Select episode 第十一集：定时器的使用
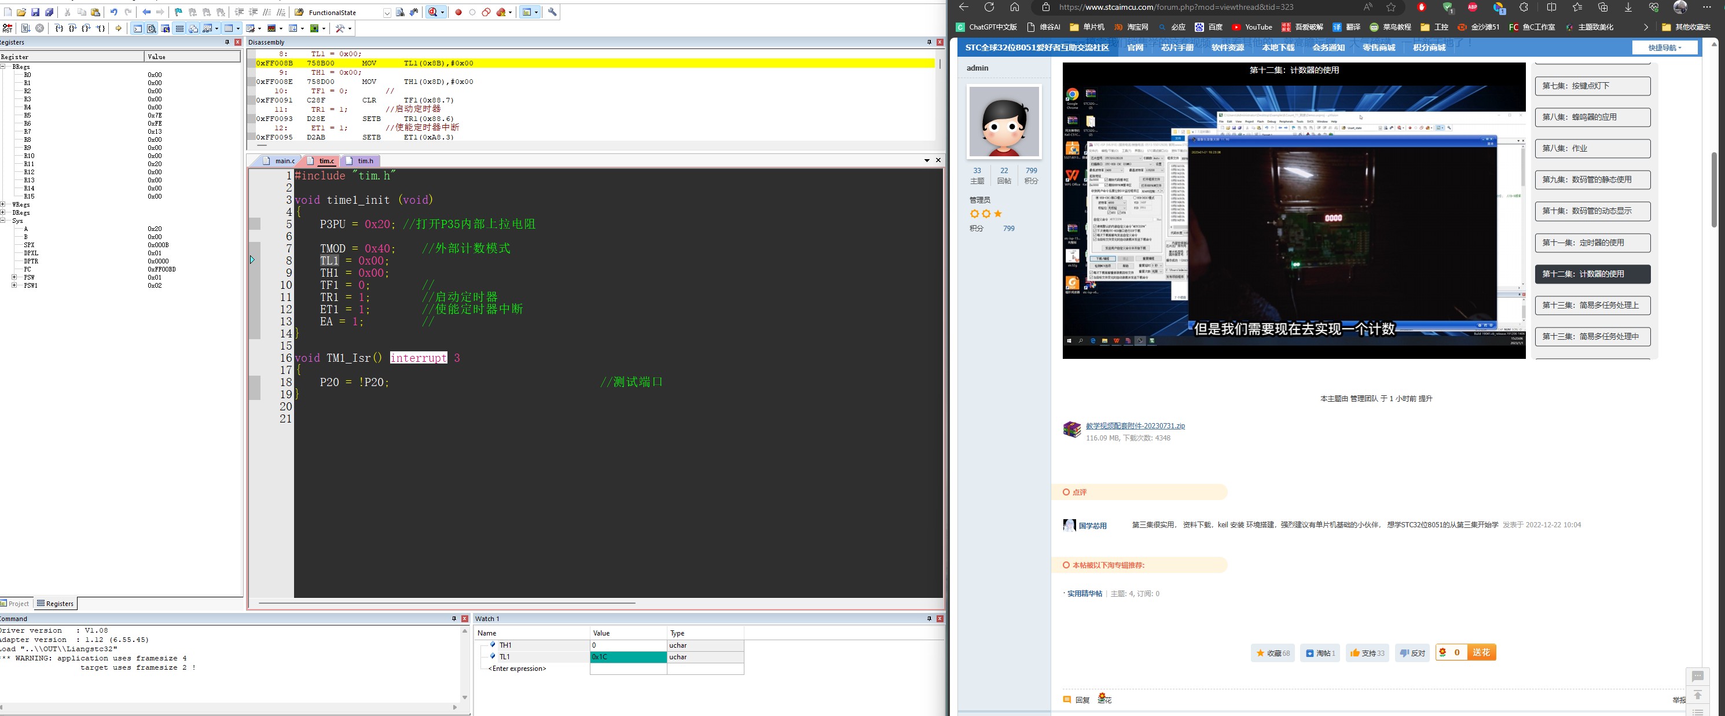Viewport: 1725px width, 716px height. tap(1592, 243)
